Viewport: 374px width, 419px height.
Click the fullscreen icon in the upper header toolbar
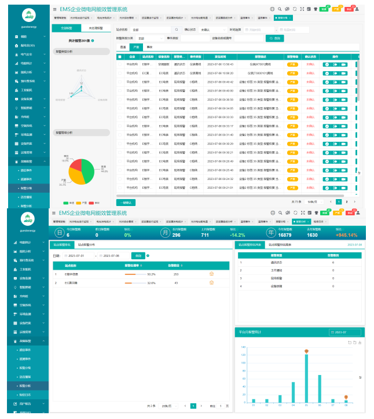coord(302,9)
